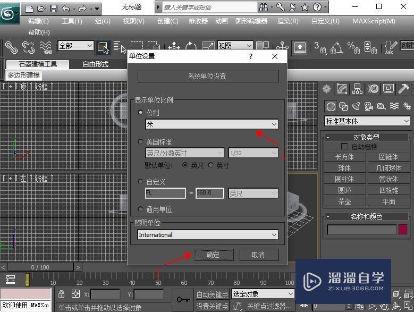Image resolution: width=414 pixels, height=312 pixels.
Task: Open the 渲染(R) menu
Action: tap(288, 21)
